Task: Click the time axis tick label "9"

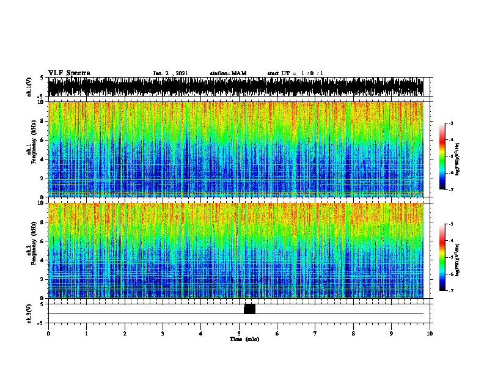Action: pos(391,333)
